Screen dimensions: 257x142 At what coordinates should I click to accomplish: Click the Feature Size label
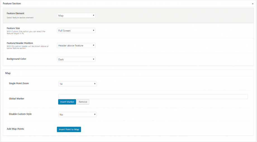(13, 28)
